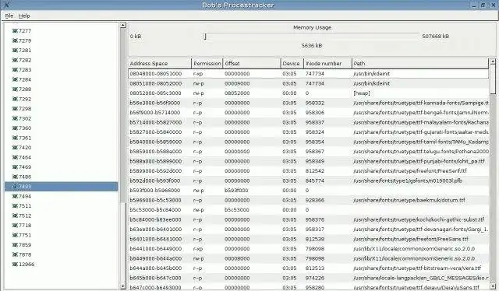Click the kochi-gothic-subst.ttf path
499x291 pixels.
tap(419, 219)
